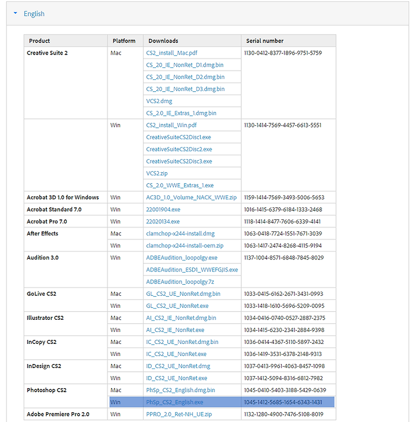Click the Product column header
Screen dimensions: 414x422
click(x=39, y=41)
